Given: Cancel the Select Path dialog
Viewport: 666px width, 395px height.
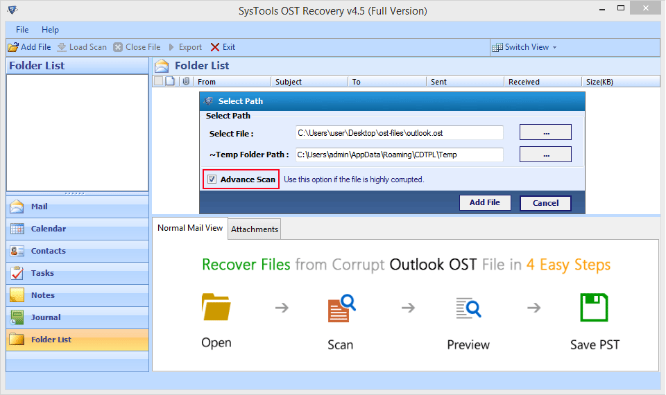Looking at the screenshot, I should [x=545, y=203].
